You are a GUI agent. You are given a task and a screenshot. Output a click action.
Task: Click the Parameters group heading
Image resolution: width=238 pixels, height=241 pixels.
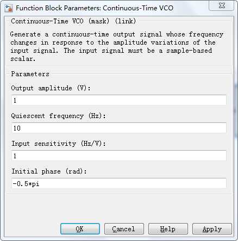(30, 74)
